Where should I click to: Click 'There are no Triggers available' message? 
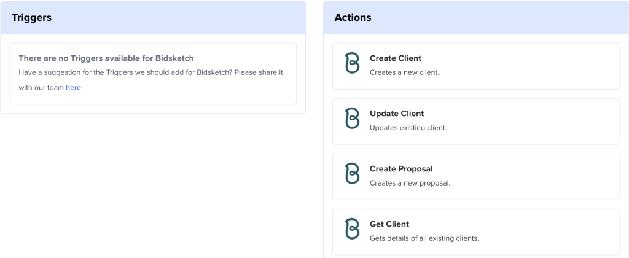pos(106,58)
